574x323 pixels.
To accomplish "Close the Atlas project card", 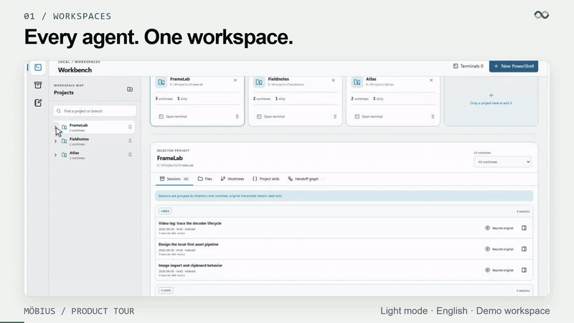I will point(431,80).
